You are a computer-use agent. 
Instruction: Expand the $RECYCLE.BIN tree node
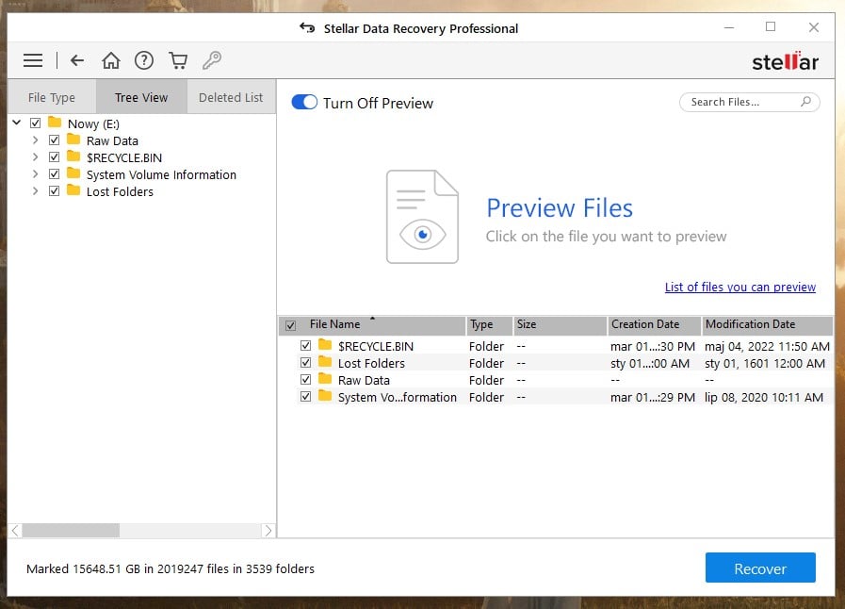coord(35,157)
